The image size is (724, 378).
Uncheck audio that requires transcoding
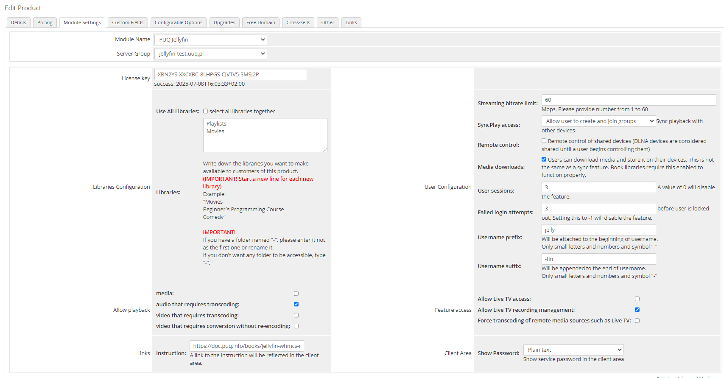[x=296, y=304]
